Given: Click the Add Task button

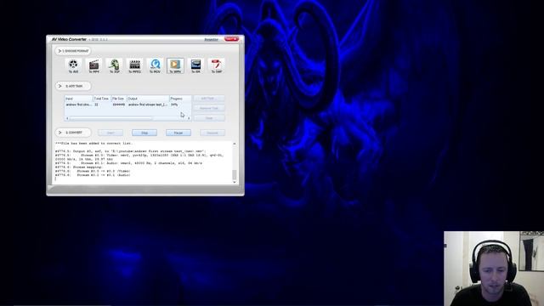Looking at the screenshot, I should (x=209, y=99).
